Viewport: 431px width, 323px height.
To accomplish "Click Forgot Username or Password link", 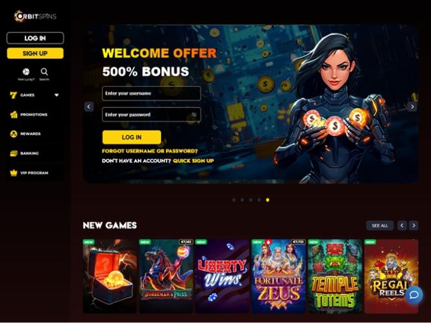I will point(150,151).
